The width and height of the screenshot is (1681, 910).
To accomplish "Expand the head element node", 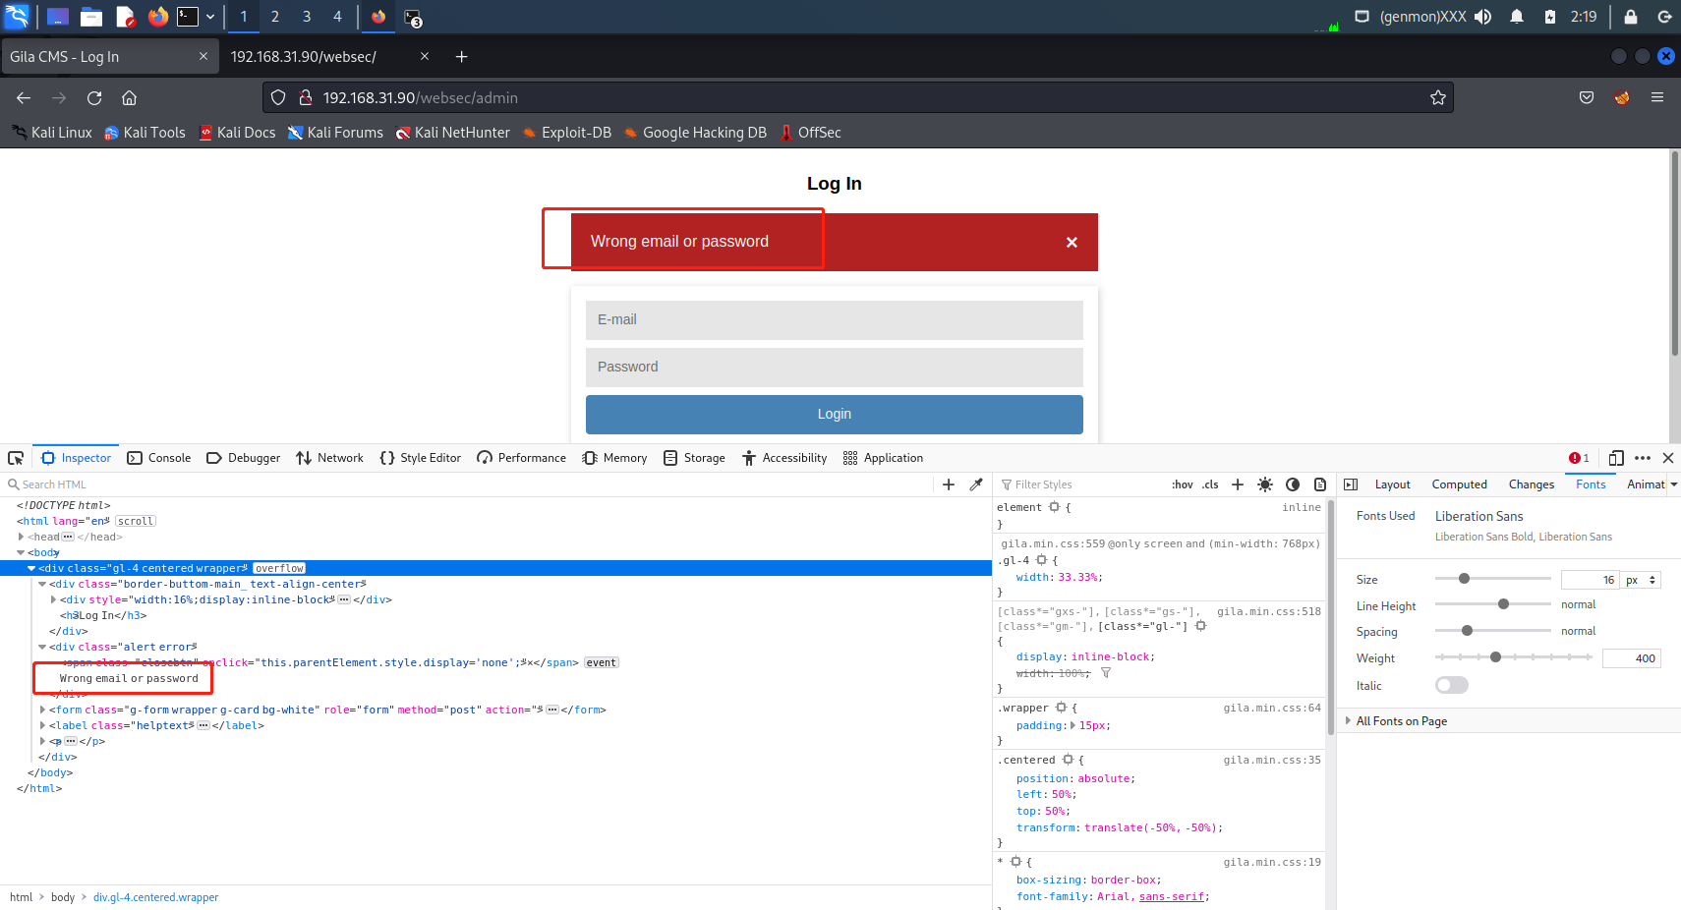I will (21, 537).
